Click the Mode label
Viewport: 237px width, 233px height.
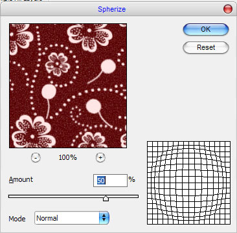pyautogui.click(x=17, y=219)
